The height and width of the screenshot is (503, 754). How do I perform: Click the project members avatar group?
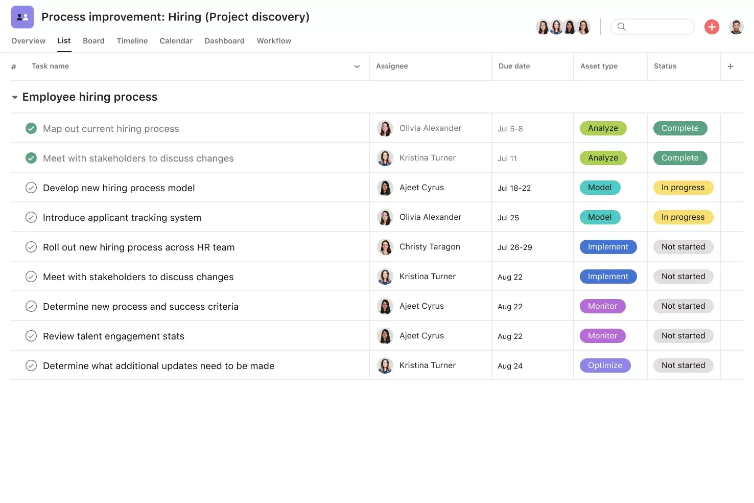(x=562, y=27)
